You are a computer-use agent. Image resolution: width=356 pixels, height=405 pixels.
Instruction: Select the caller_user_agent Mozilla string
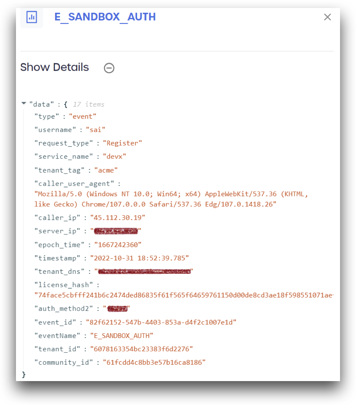(171, 199)
